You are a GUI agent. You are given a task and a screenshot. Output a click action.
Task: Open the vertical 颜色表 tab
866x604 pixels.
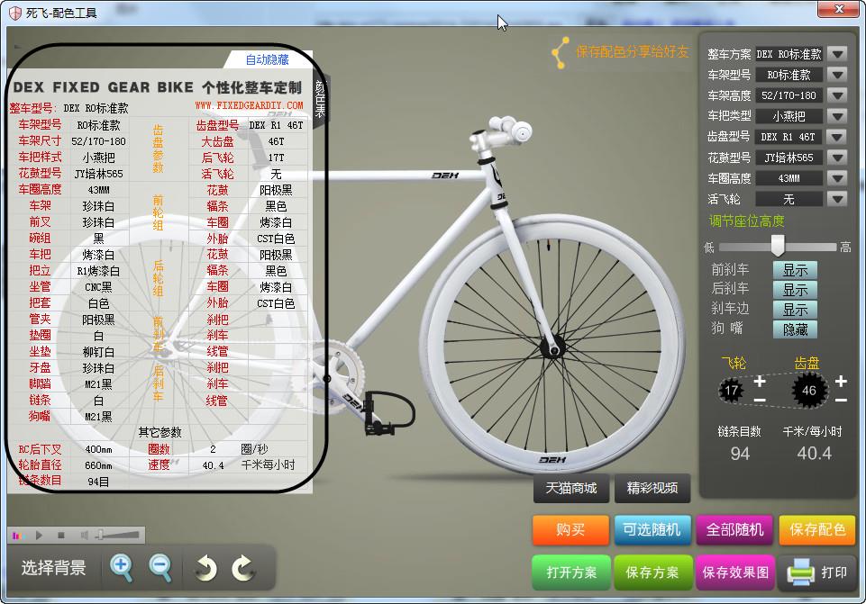coord(320,99)
